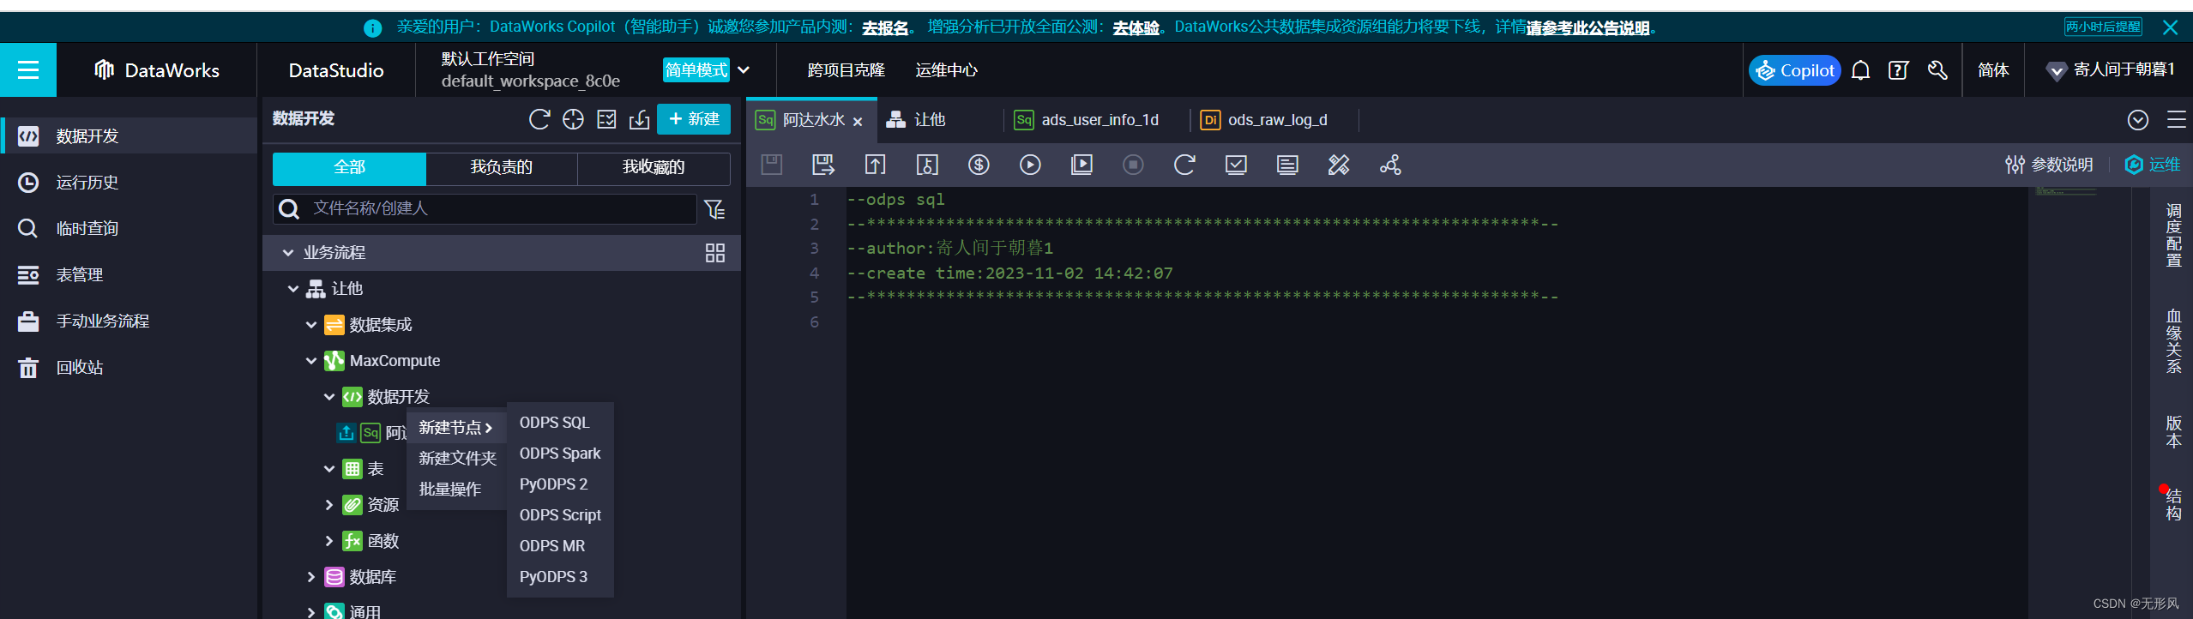
Task: Open 运行历史 in the left sidebar
Action: coord(87,183)
